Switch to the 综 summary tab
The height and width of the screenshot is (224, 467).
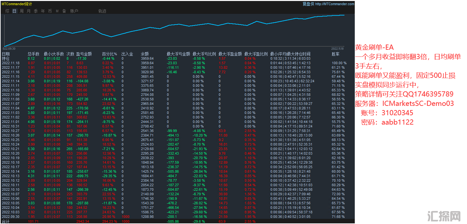pyautogui.click(x=7, y=11)
